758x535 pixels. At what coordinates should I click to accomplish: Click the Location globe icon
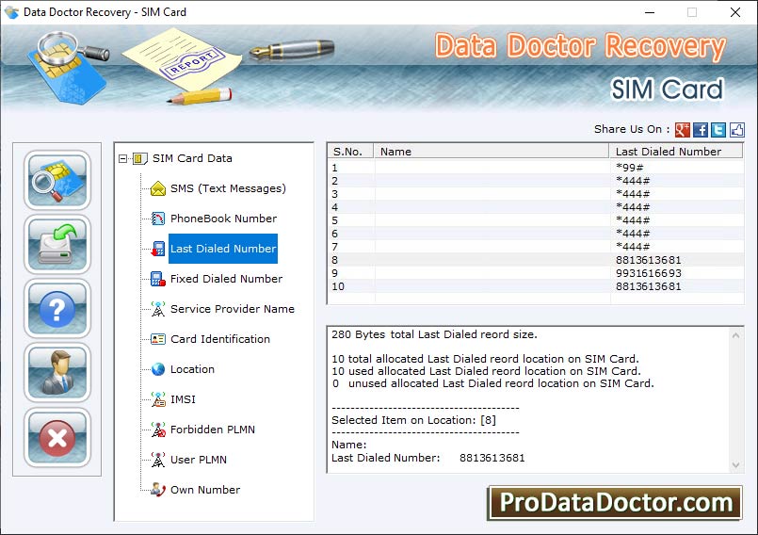point(157,369)
